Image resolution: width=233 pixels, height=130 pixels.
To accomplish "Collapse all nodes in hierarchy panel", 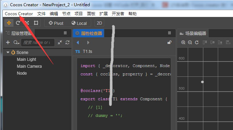I will (x=60, y=43).
